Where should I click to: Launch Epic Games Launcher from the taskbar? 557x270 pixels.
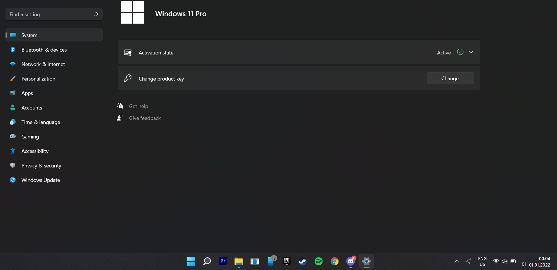pos(287,261)
